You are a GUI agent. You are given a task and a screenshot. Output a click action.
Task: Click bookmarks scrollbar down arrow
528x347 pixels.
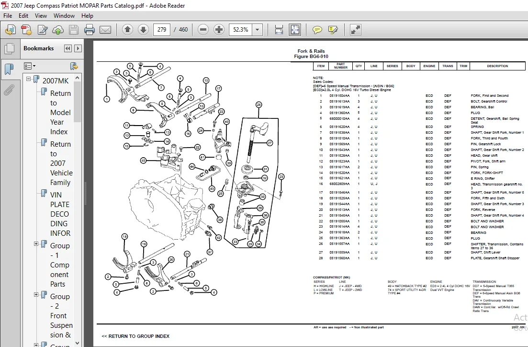click(x=78, y=343)
